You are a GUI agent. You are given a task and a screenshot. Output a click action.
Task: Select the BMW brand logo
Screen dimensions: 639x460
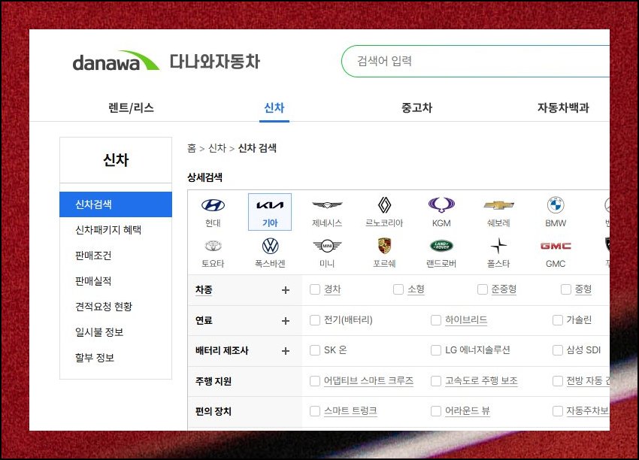[x=556, y=205]
